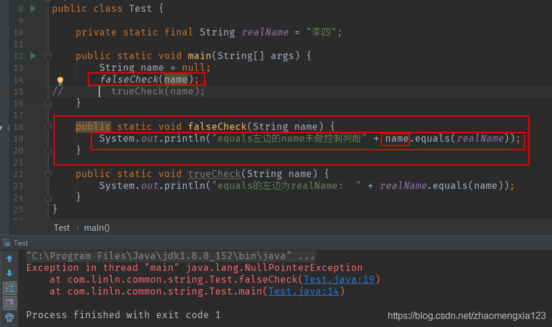Click the Test breadcrumb item
Image resolution: width=552 pixels, height=327 pixels.
click(61, 228)
